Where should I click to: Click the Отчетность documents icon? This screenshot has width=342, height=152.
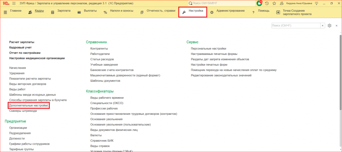(x=142, y=12)
